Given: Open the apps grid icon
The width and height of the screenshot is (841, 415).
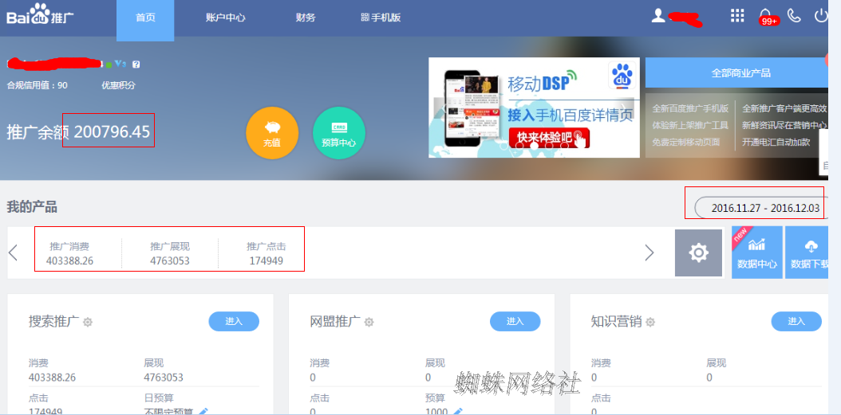Looking at the screenshot, I should [x=737, y=15].
